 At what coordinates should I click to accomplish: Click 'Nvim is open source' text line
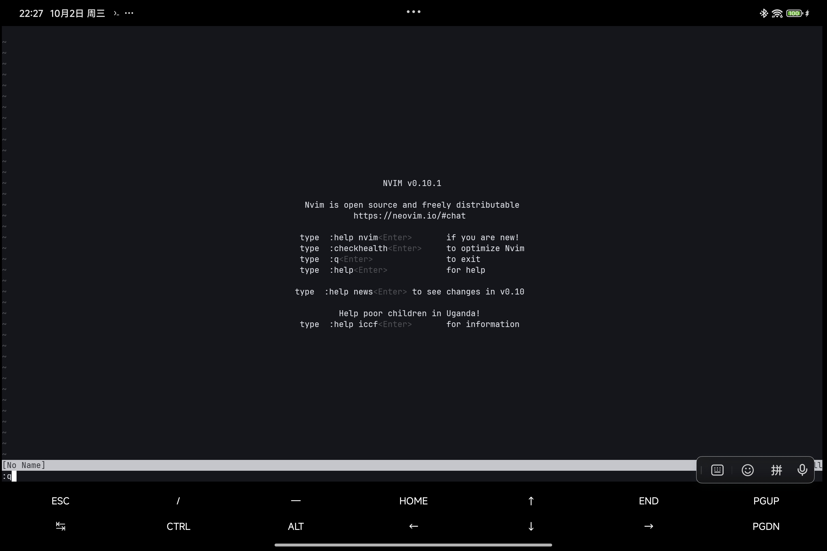[x=412, y=205]
